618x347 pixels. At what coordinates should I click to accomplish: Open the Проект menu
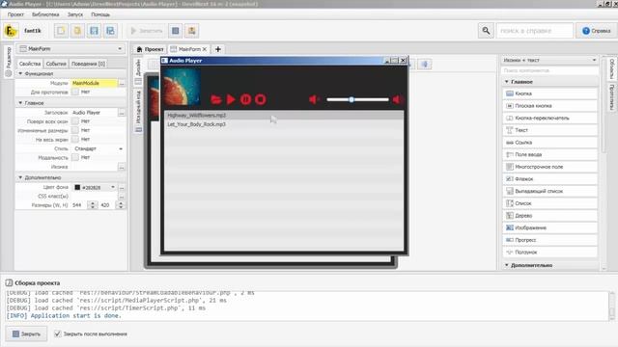[x=15, y=14]
